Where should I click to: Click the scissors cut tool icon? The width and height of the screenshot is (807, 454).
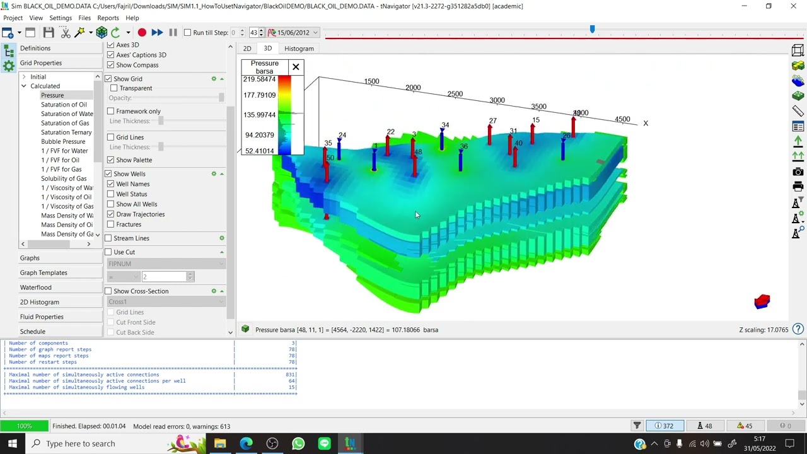click(x=66, y=33)
